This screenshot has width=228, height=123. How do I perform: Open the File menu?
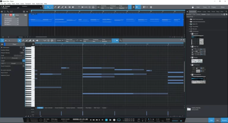pyautogui.click(x=1, y=4)
